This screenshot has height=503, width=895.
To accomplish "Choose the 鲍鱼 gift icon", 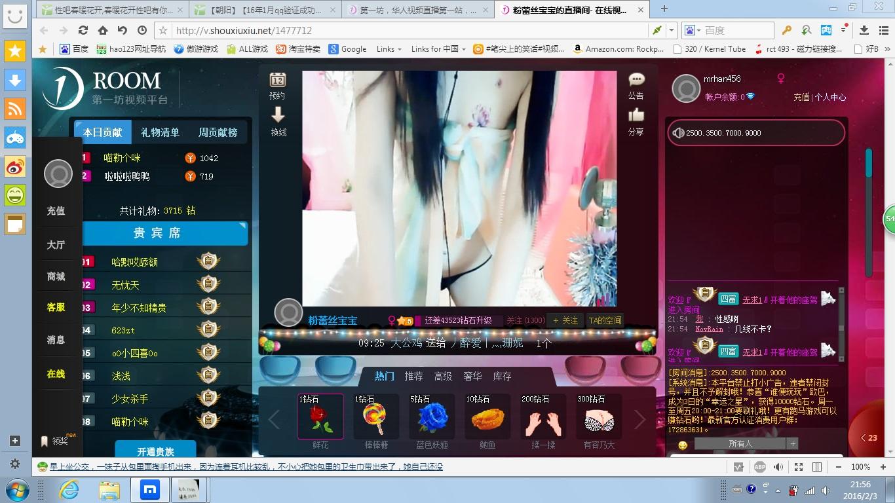I will point(487,416).
